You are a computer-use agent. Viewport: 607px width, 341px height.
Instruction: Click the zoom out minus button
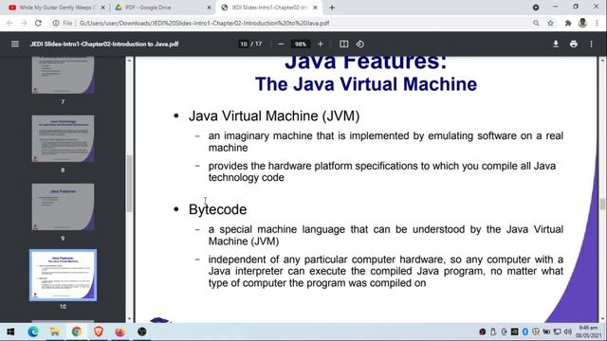click(281, 45)
